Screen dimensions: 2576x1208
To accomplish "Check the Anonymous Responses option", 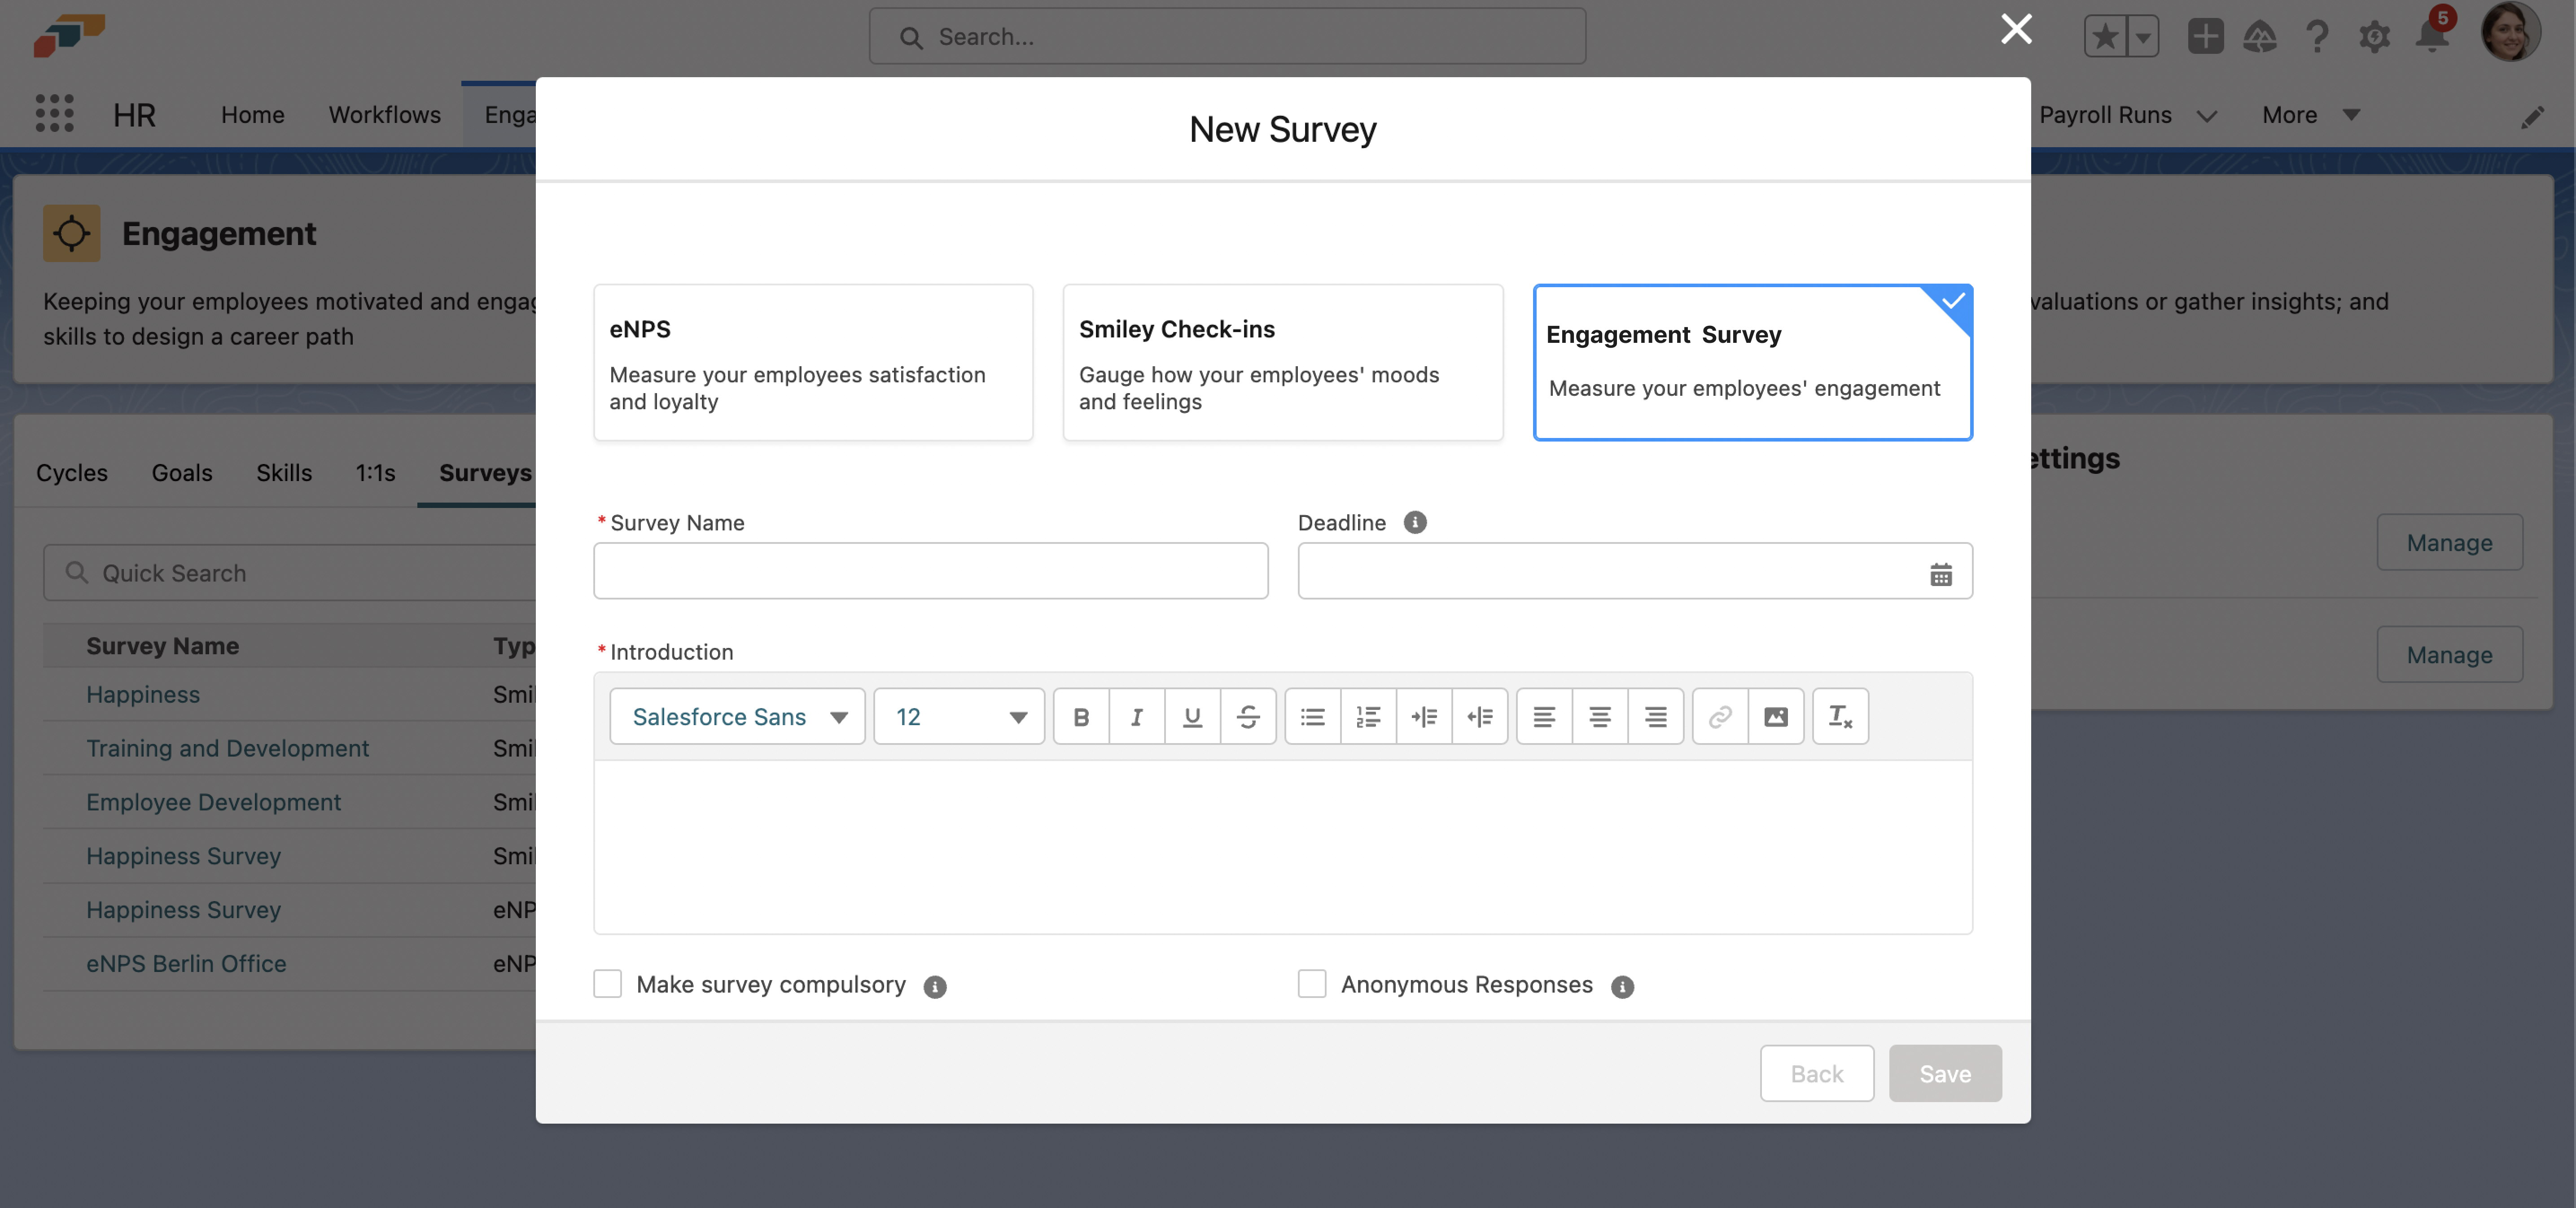I will click(1311, 984).
